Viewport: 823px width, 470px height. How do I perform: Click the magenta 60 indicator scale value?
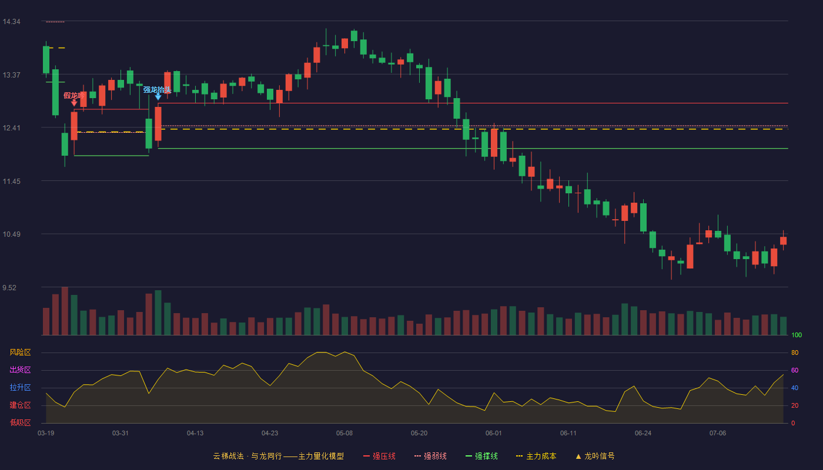pyautogui.click(x=795, y=370)
